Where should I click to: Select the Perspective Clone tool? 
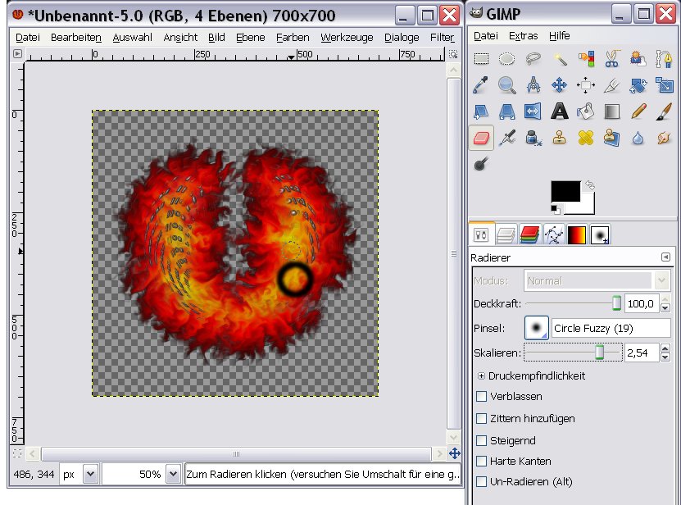pos(611,139)
